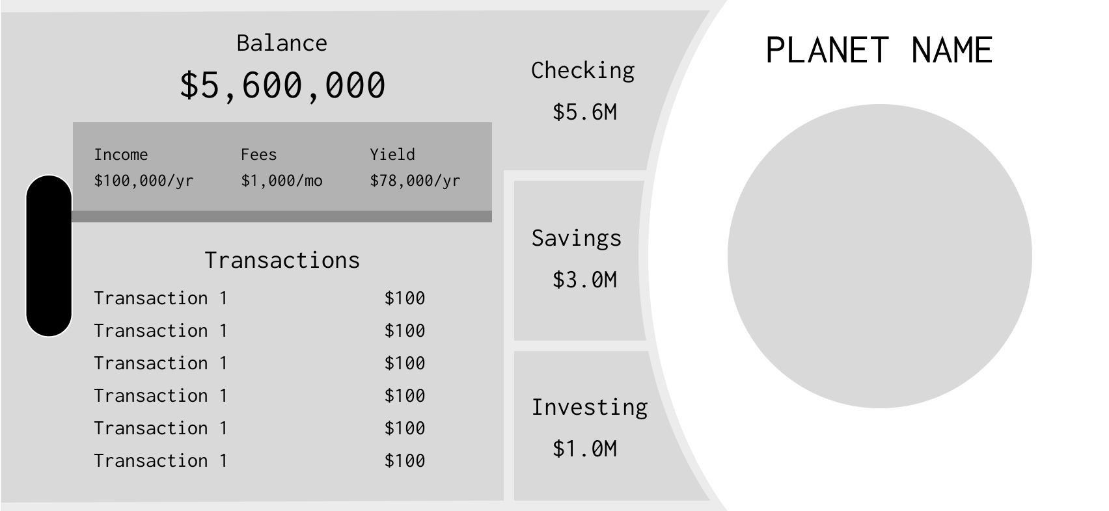Image resolution: width=1109 pixels, height=511 pixels.
Task: Select the Checking account tab
Action: tap(582, 91)
